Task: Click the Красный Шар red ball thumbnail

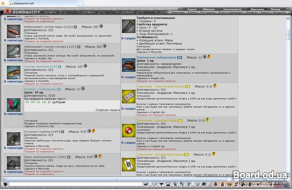Action: tap(128, 131)
